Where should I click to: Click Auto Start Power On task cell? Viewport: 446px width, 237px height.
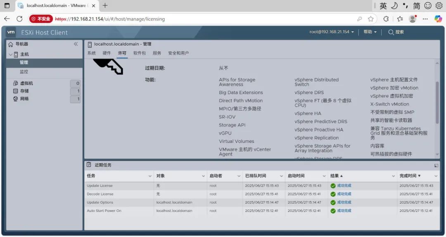click(104, 211)
